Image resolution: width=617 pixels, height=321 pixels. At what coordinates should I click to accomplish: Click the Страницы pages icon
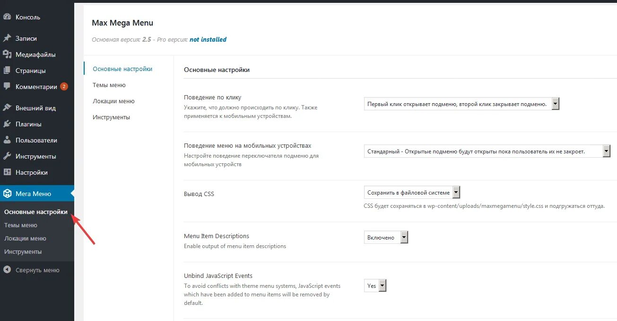coord(7,71)
